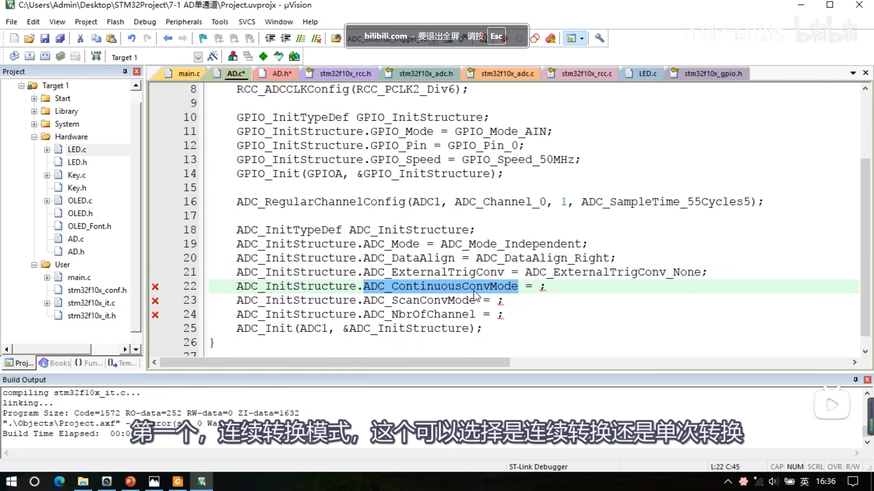Expand the System folder
Screen dimensions: 874x491
(34, 124)
